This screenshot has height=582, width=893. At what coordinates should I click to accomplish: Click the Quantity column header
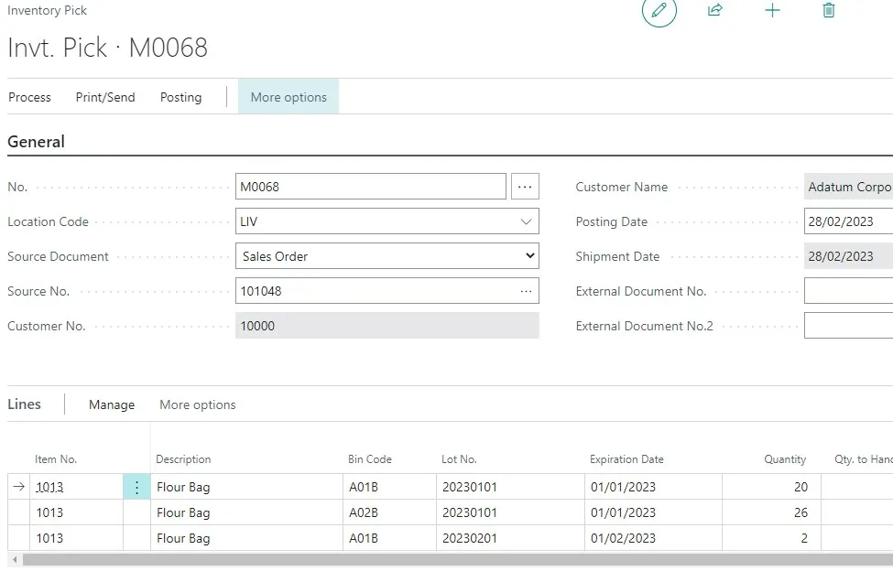[x=785, y=459]
